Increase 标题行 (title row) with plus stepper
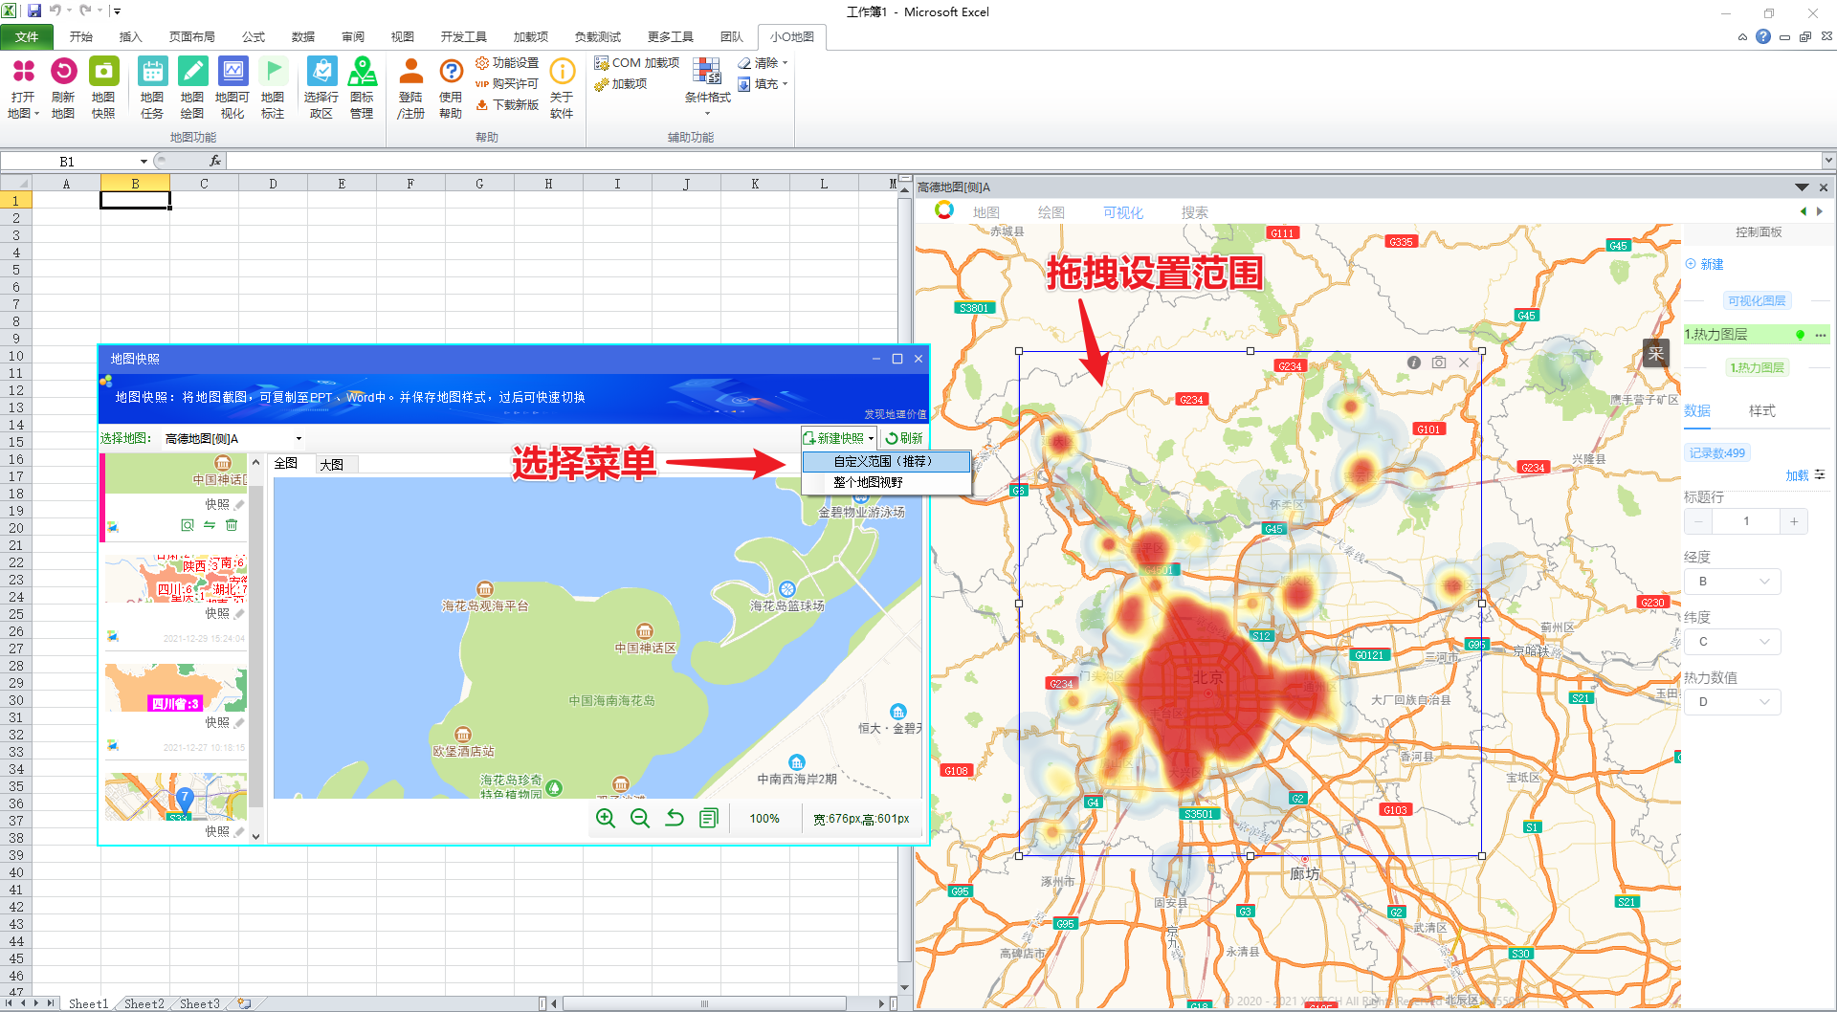 click(1794, 521)
